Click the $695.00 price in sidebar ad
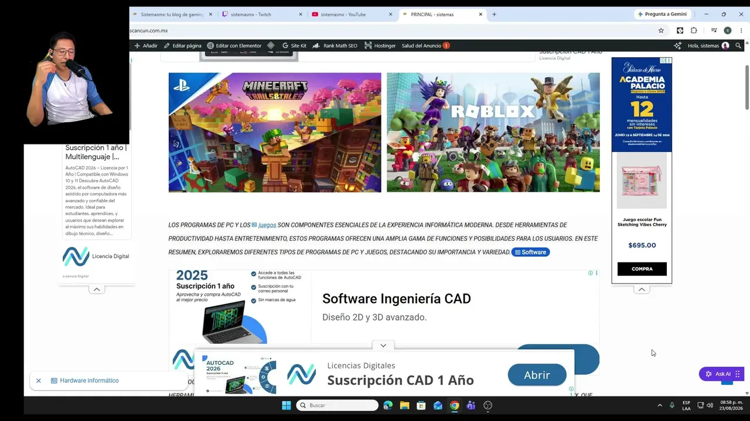Image resolution: width=750 pixels, height=421 pixels. (x=642, y=246)
